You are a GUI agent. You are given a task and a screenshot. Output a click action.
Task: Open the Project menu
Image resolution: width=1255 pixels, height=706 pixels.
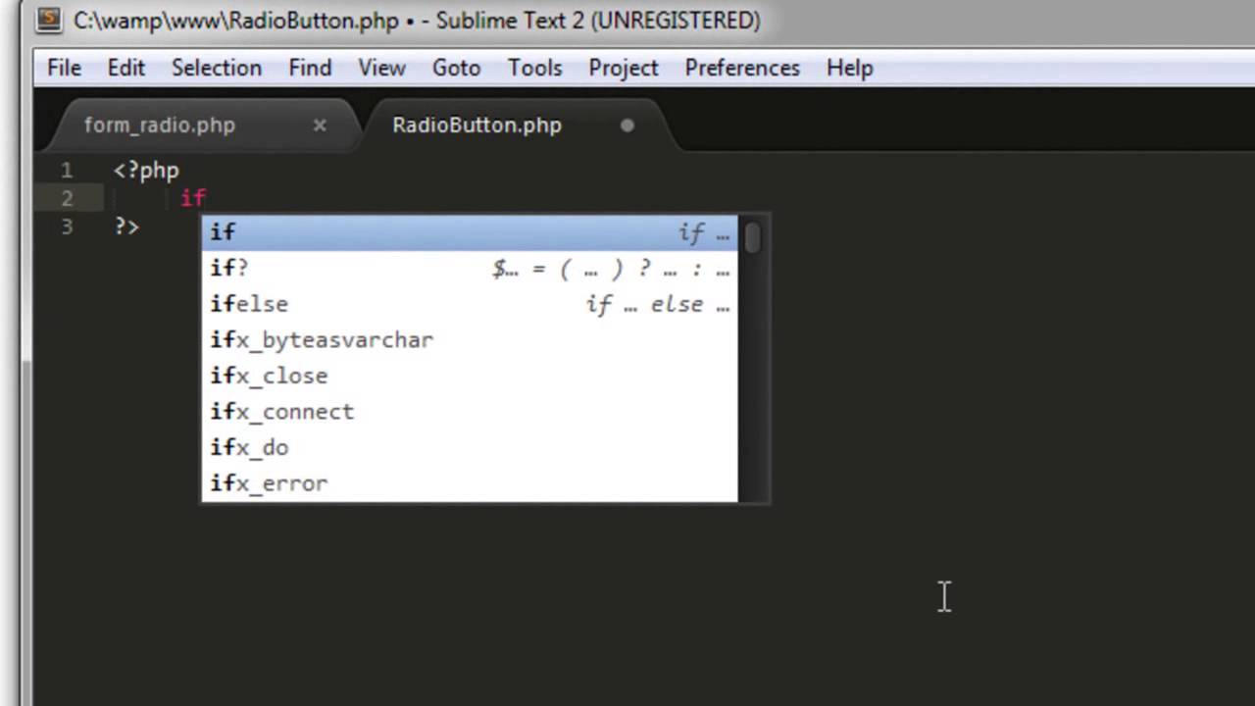623,68
